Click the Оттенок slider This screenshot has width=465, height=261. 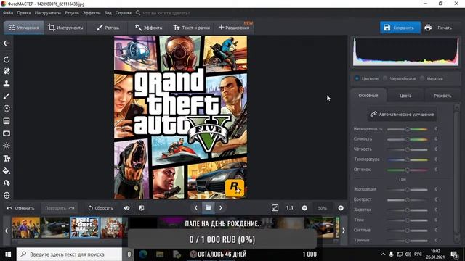click(x=407, y=170)
